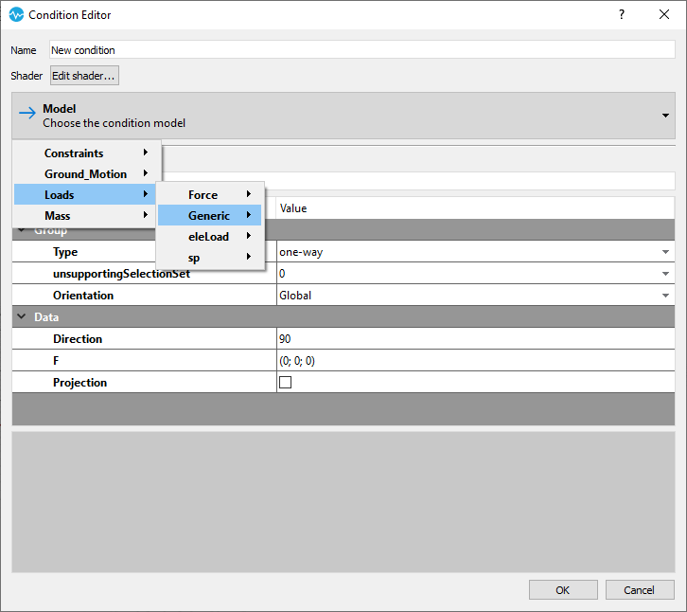
Task: Open the Constraints submenu
Action: point(87,153)
